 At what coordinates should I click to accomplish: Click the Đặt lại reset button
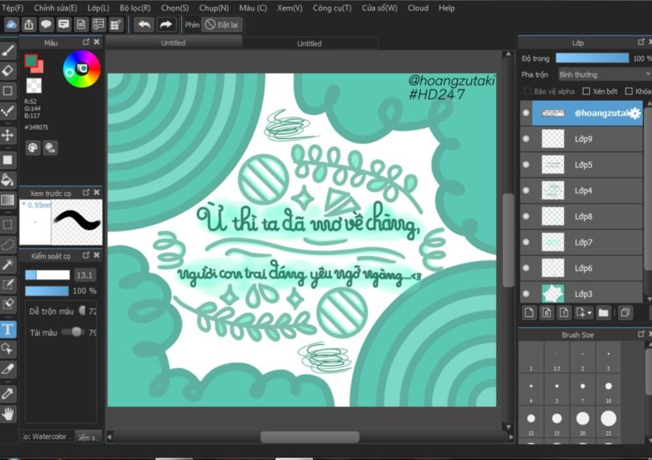click(x=222, y=25)
